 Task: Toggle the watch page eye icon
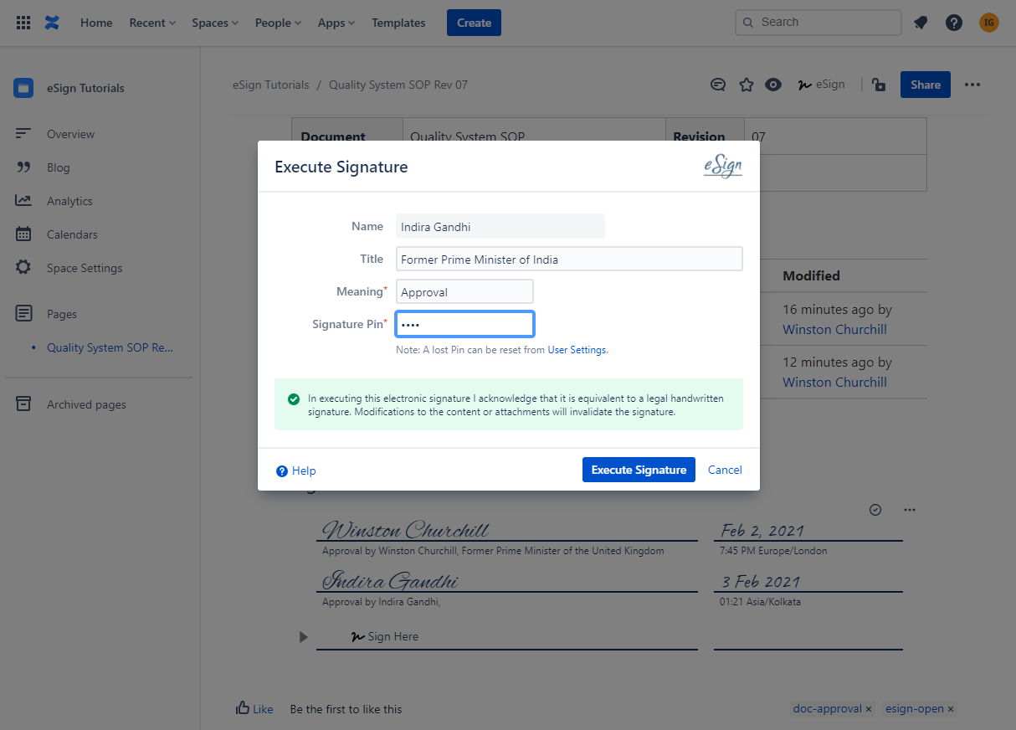(x=773, y=85)
